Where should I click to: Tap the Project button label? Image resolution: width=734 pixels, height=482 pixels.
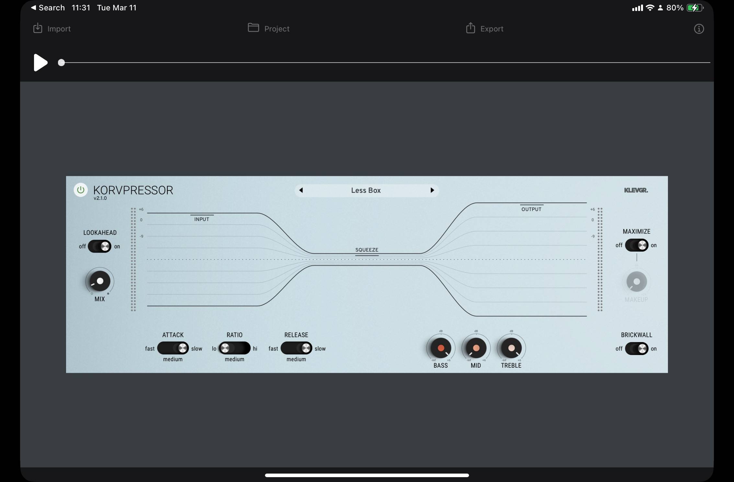click(277, 29)
